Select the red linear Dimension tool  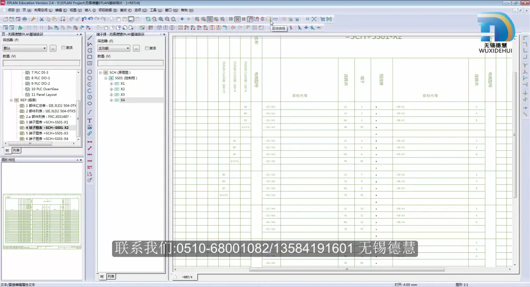[x=89, y=142]
